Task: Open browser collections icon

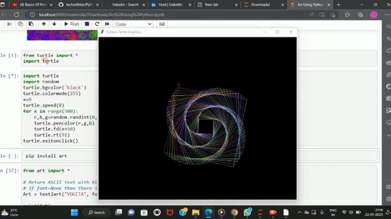Action: [x=360, y=15]
